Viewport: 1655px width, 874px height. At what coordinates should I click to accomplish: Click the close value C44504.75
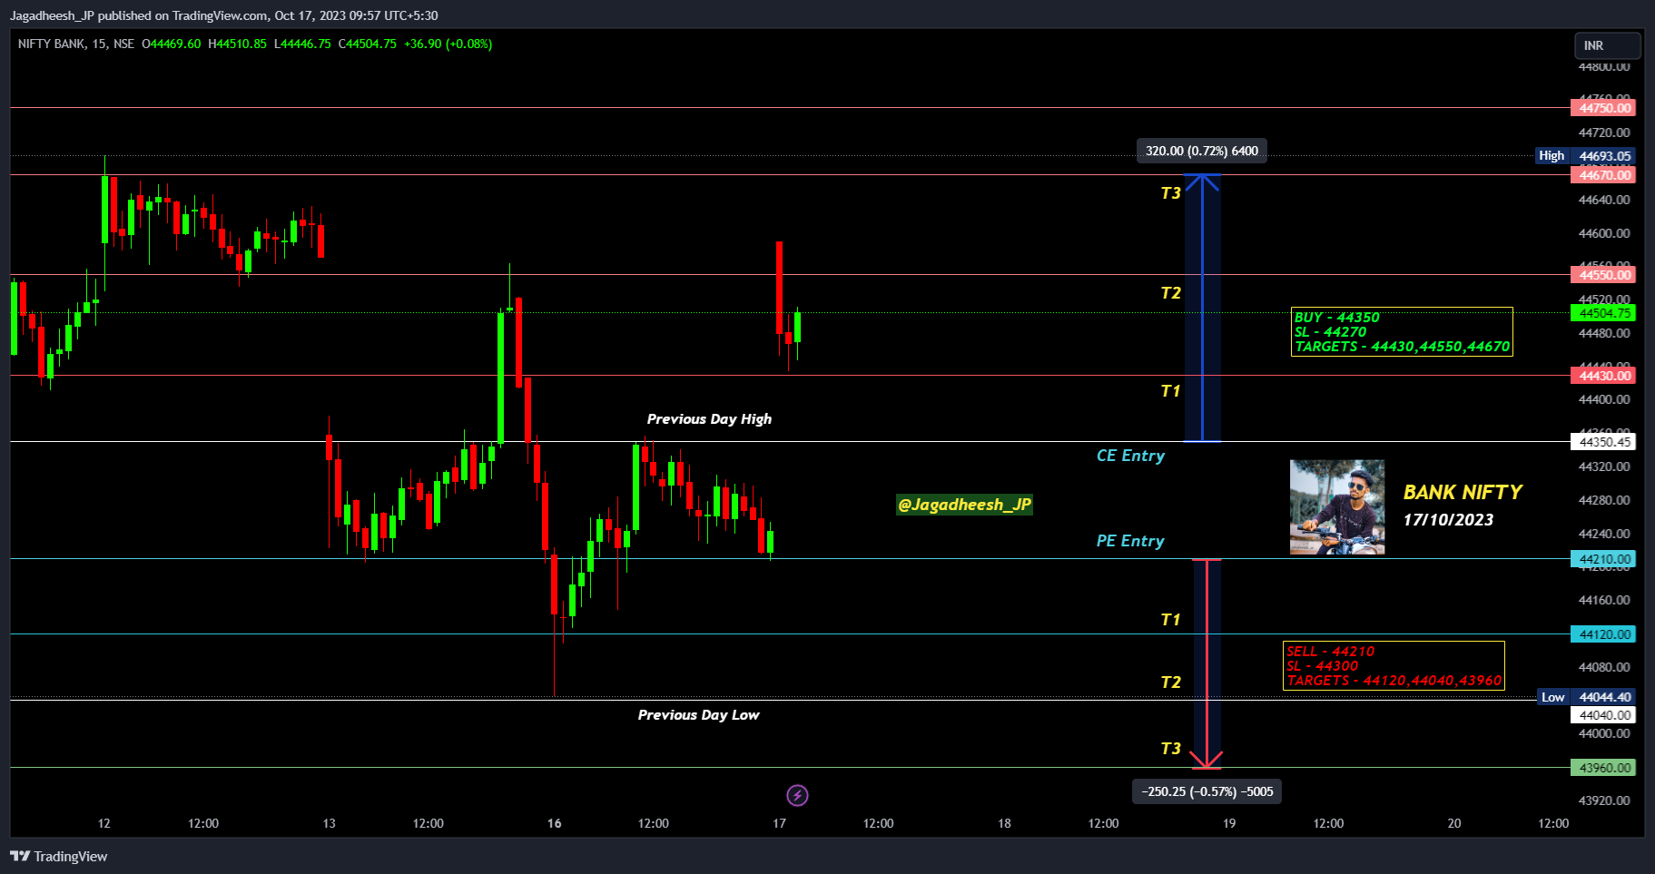(368, 44)
